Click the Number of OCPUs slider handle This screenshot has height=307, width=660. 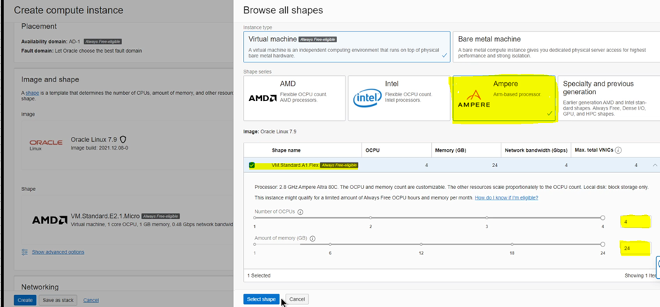(602, 218)
